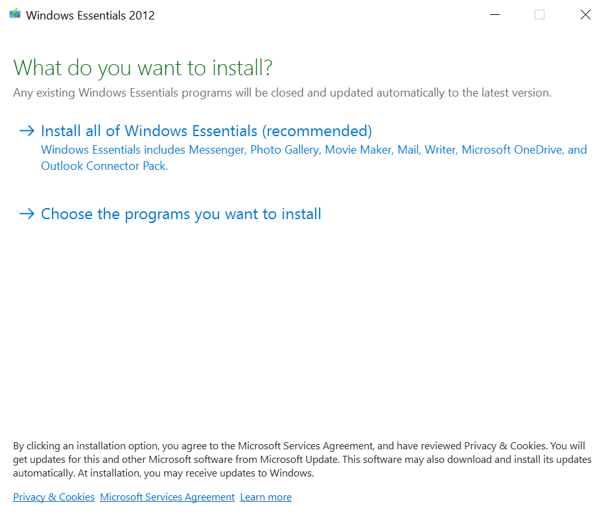This screenshot has height=518, width=606.
Task: Click Microsoft OneDrive in the includes list
Action: pyautogui.click(x=512, y=150)
